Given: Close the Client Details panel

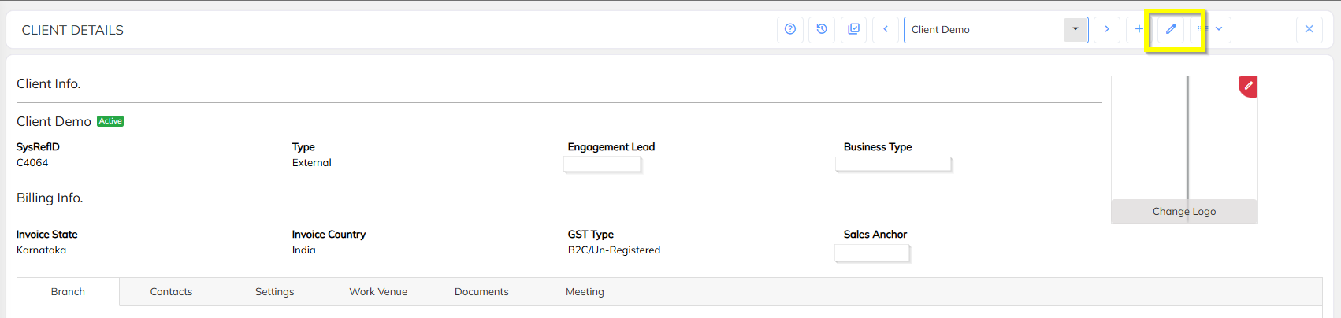Looking at the screenshot, I should tap(1309, 29).
